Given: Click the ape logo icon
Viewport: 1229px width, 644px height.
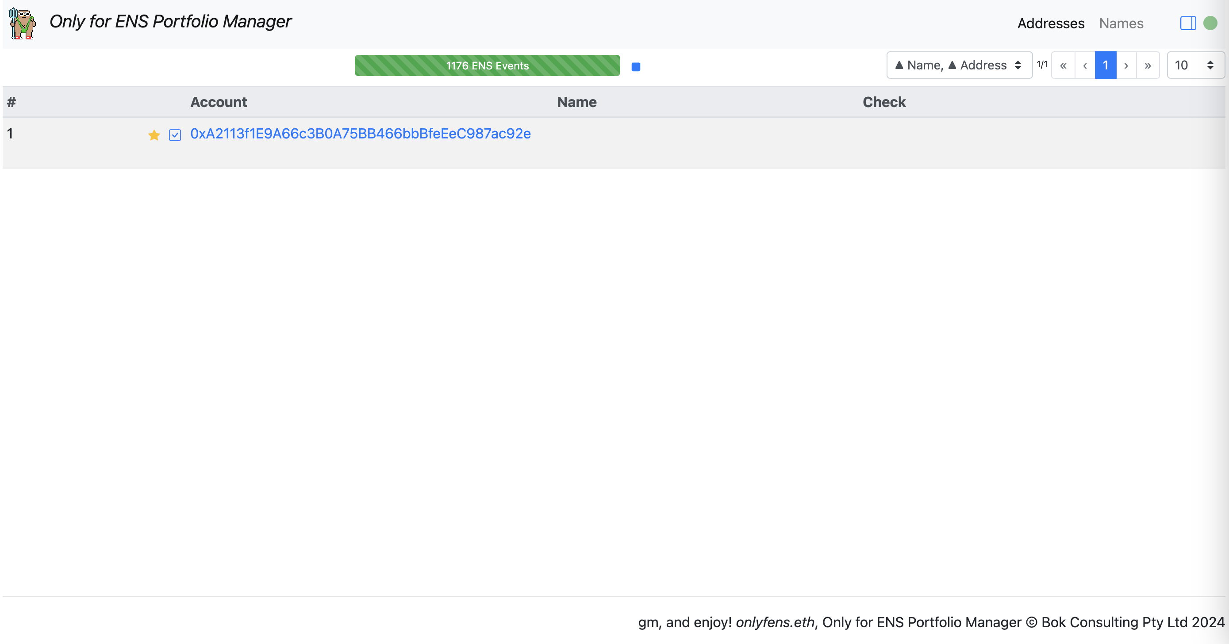Looking at the screenshot, I should 22,23.
